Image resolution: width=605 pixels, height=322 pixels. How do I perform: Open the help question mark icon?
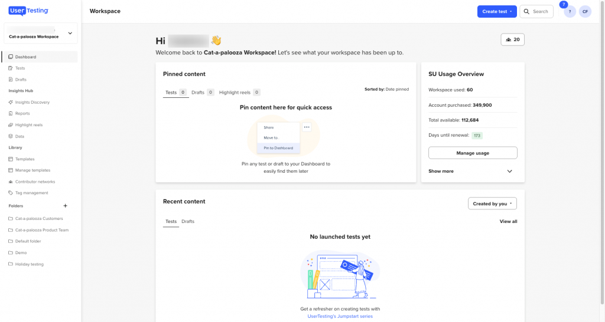pyautogui.click(x=570, y=12)
